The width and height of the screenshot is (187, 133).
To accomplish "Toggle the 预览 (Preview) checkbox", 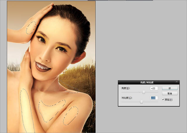I will click(x=163, y=99).
